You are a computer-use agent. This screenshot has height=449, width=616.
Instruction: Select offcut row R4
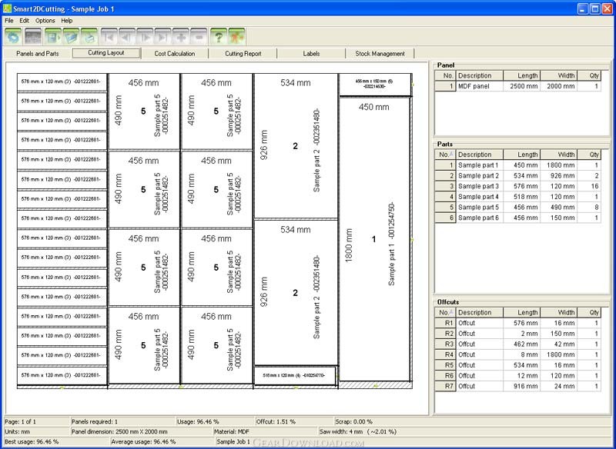[x=517, y=354]
